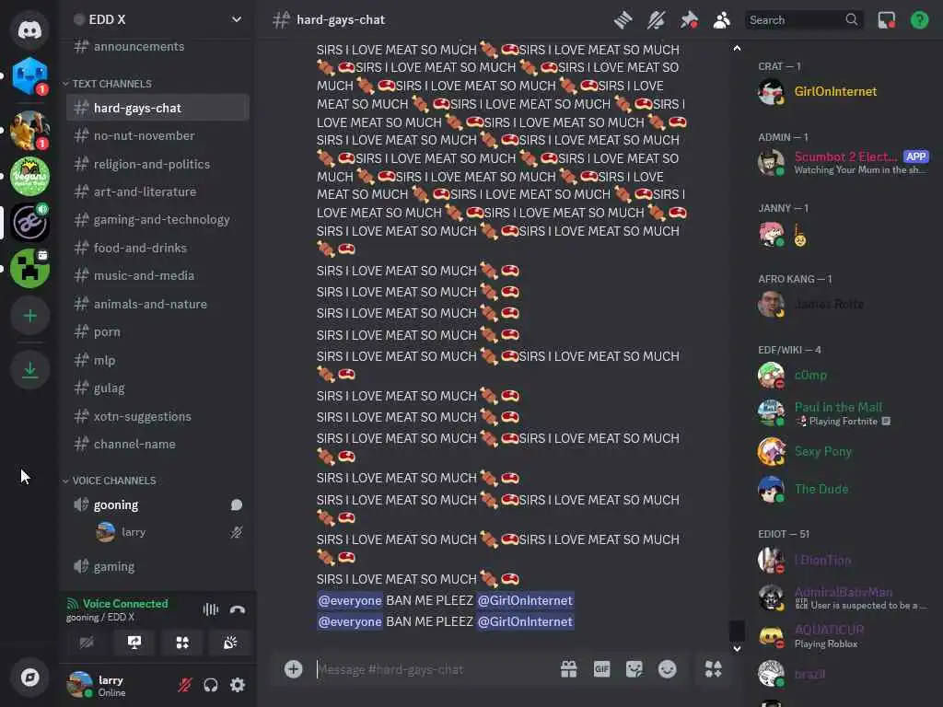Open user settings gear
The image size is (943, 707).
pos(238,685)
